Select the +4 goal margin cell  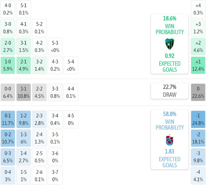tap(198, 9)
